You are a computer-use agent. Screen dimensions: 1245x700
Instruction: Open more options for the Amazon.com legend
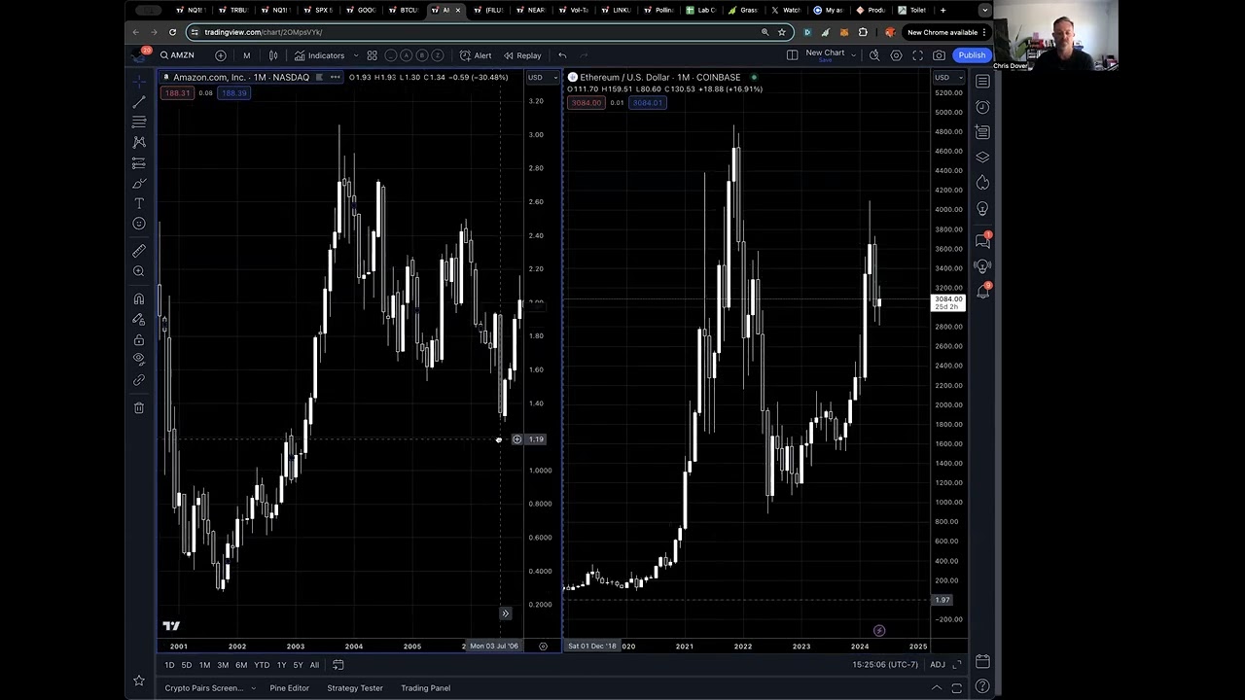click(x=335, y=78)
